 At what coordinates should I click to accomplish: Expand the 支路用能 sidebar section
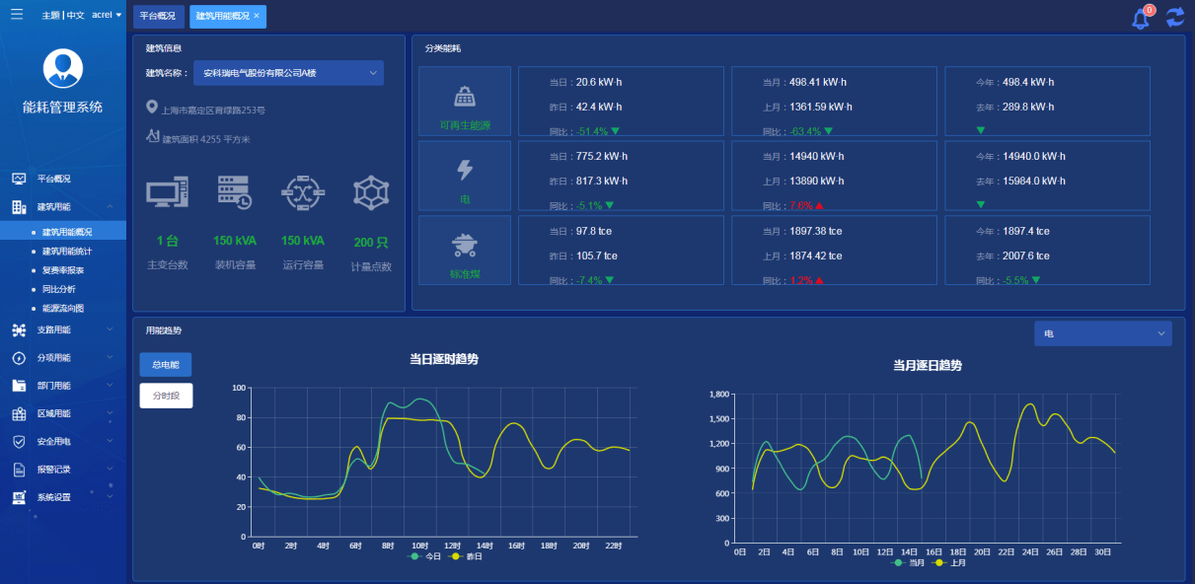(x=63, y=329)
